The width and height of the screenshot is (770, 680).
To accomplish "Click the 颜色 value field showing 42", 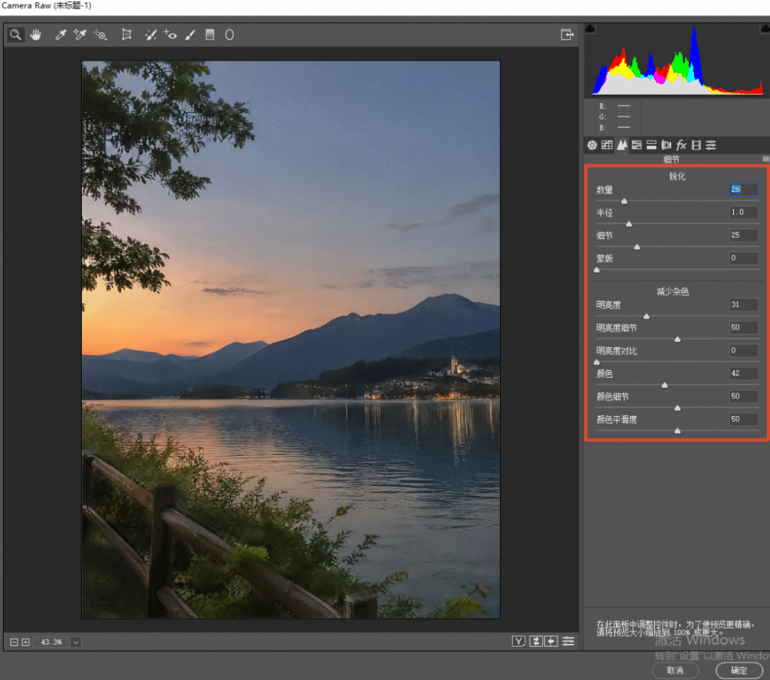I will pos(744,373).
